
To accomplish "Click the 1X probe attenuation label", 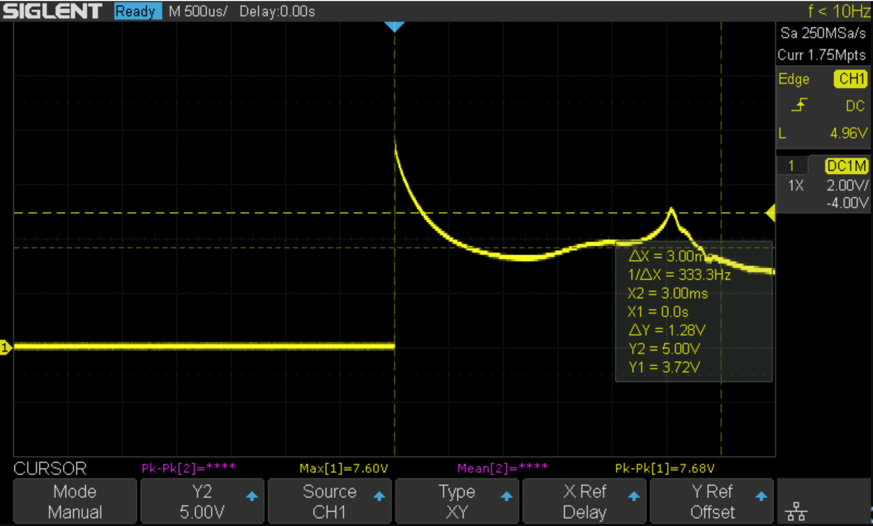I will click(x=796, y=186).
